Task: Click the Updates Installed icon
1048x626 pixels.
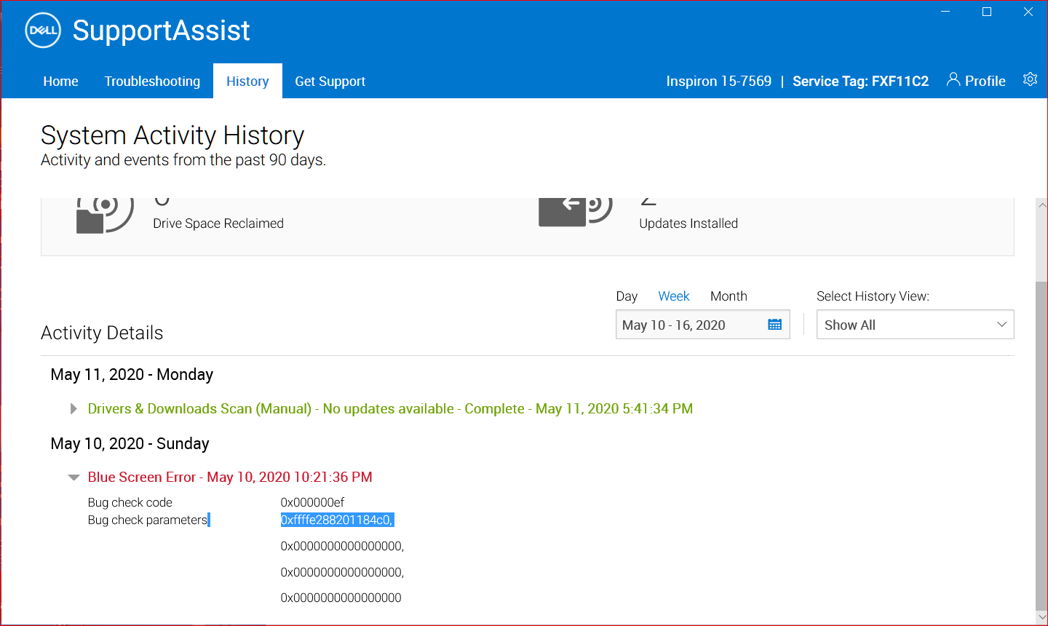Action: pyautogui.click(x=575, y=212)
